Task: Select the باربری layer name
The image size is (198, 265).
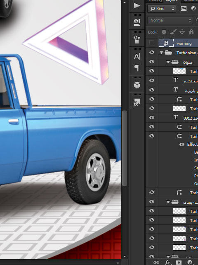Action: [x=191, y=91]
